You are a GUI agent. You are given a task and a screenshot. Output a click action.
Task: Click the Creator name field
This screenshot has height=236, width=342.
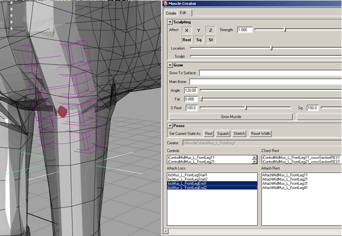pyautogui.click(x=262, y=143)
